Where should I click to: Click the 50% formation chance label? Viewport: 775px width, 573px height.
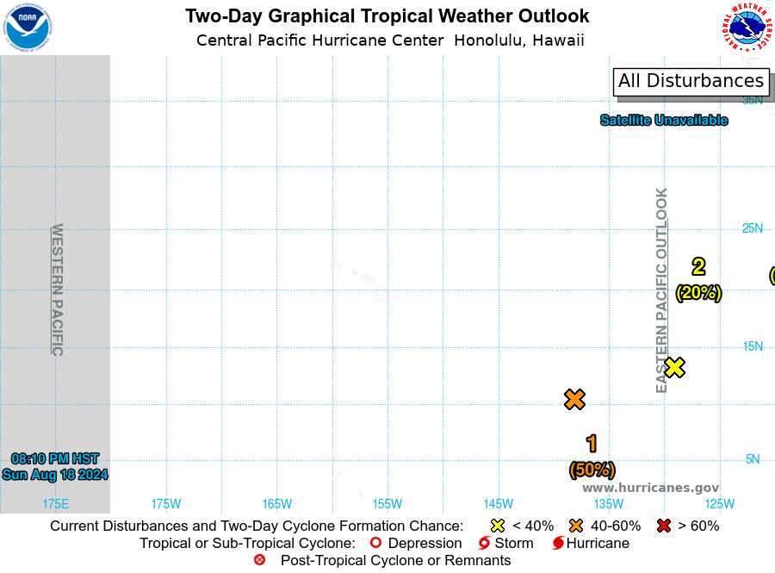point(592,470)
